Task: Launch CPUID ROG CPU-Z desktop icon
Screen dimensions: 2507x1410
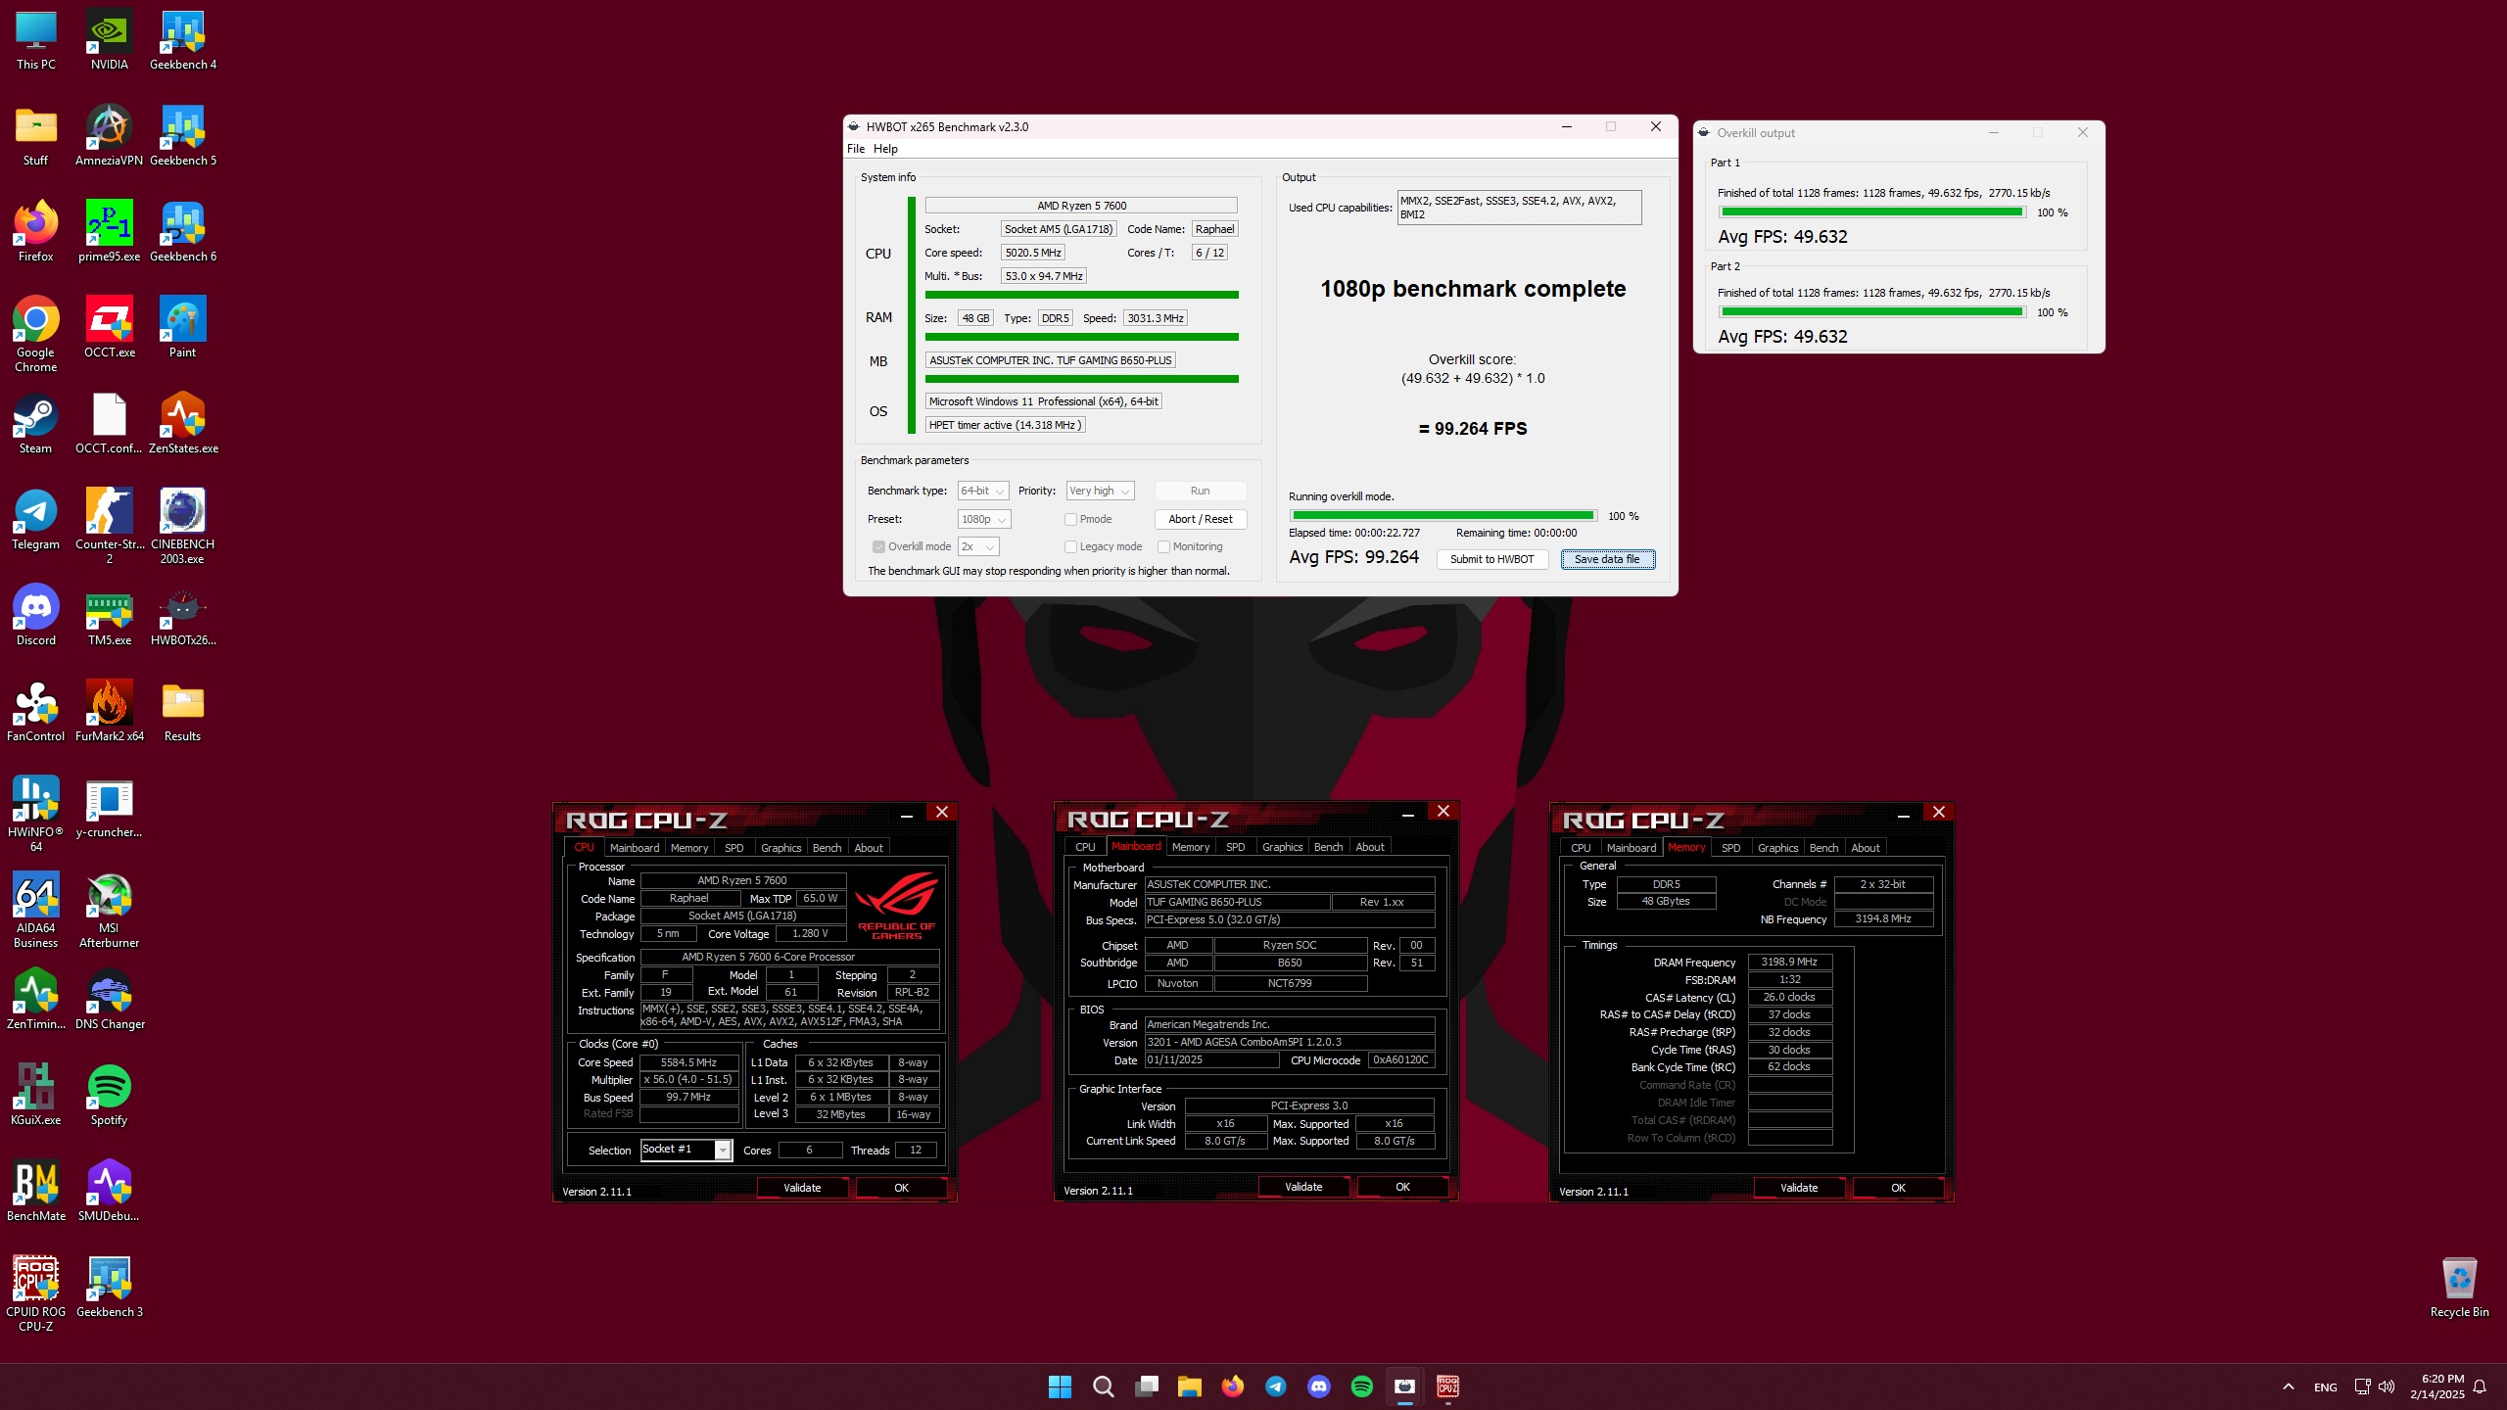Action: click(36, 1293)
